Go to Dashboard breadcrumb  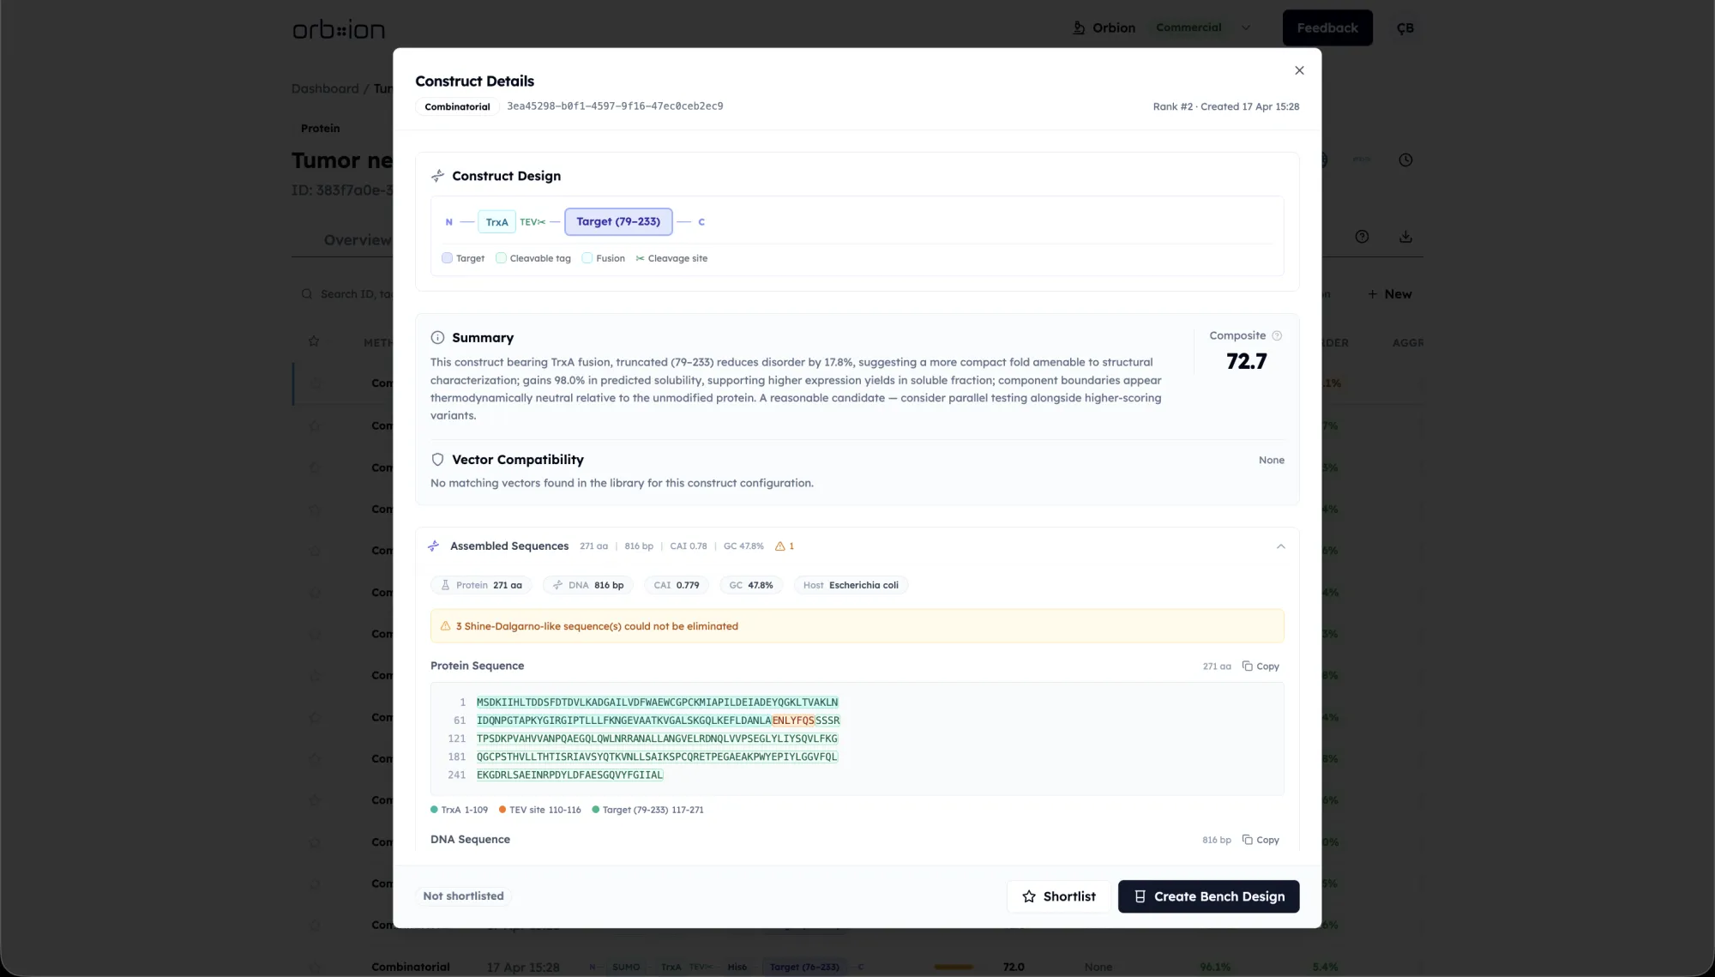(x=325, y=88)
